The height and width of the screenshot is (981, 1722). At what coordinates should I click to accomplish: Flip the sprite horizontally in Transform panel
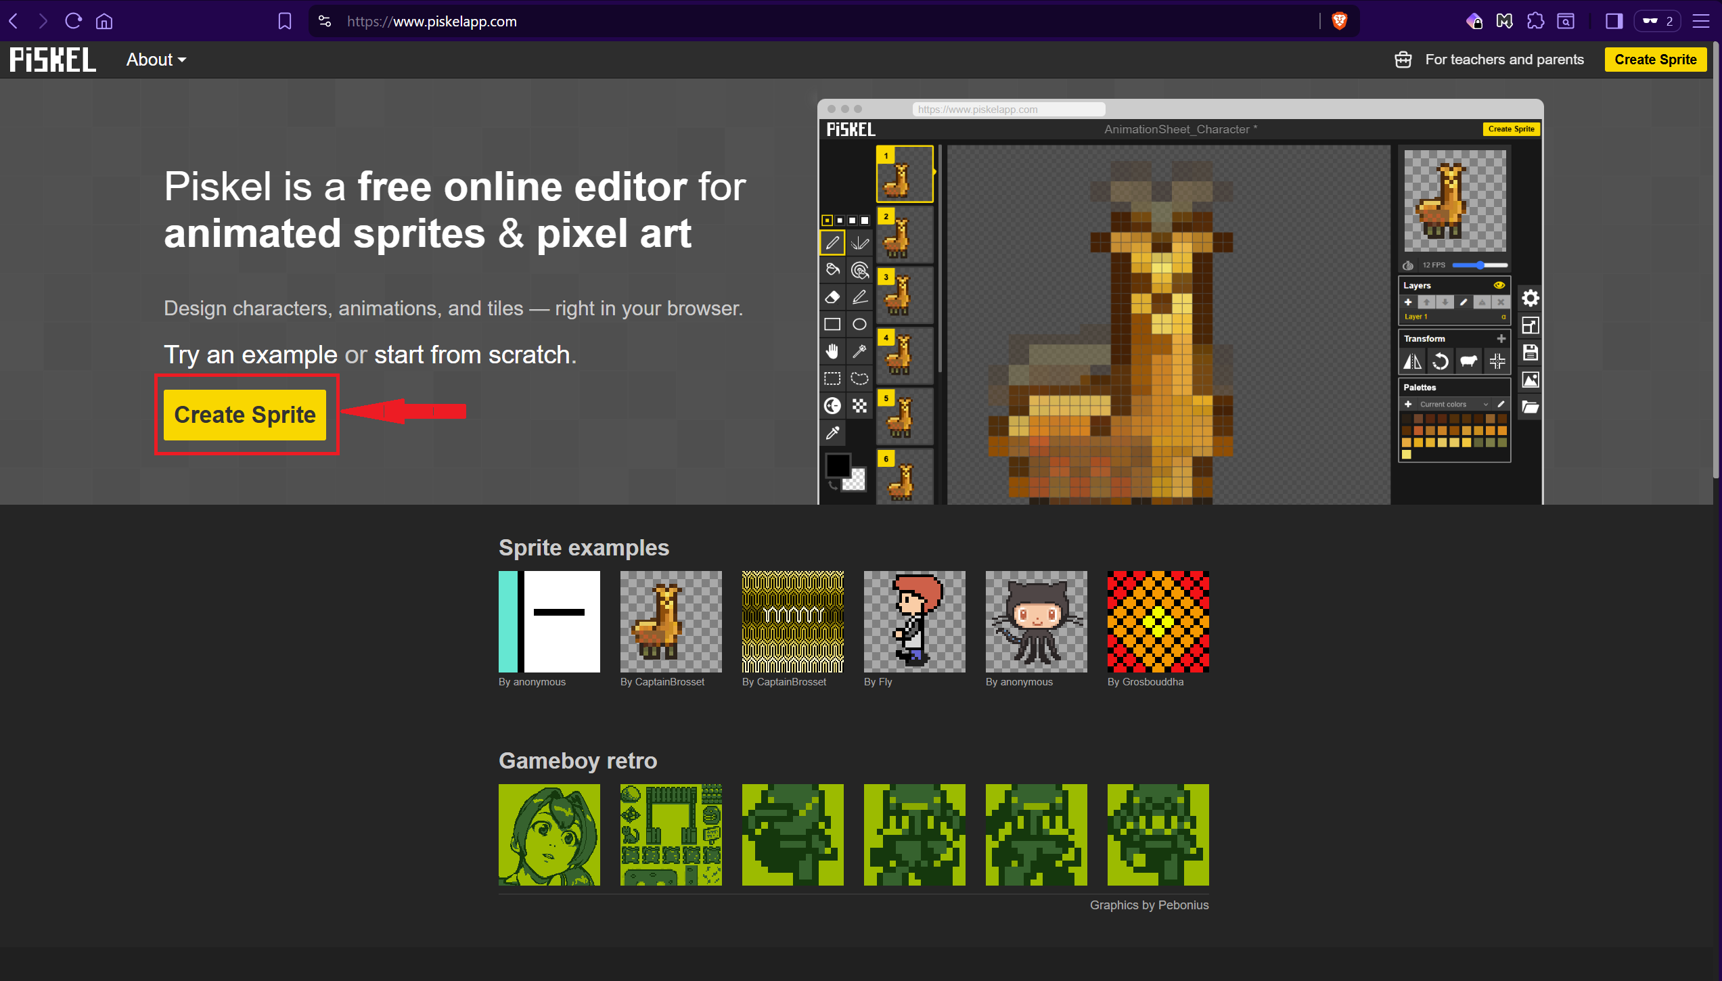tap(1411, 361)
